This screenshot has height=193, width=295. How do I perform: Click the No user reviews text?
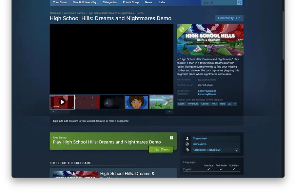pyautogui.click(x=207, y=80)
